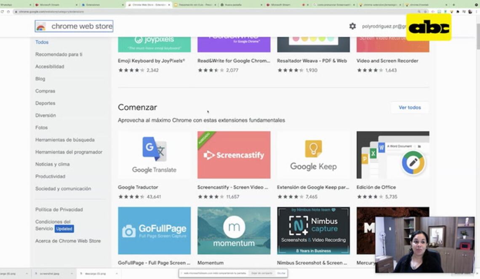This screenshot has height=279, width=480.
Task: Open the Office editing extension tile
Action: tap(392, 155)
